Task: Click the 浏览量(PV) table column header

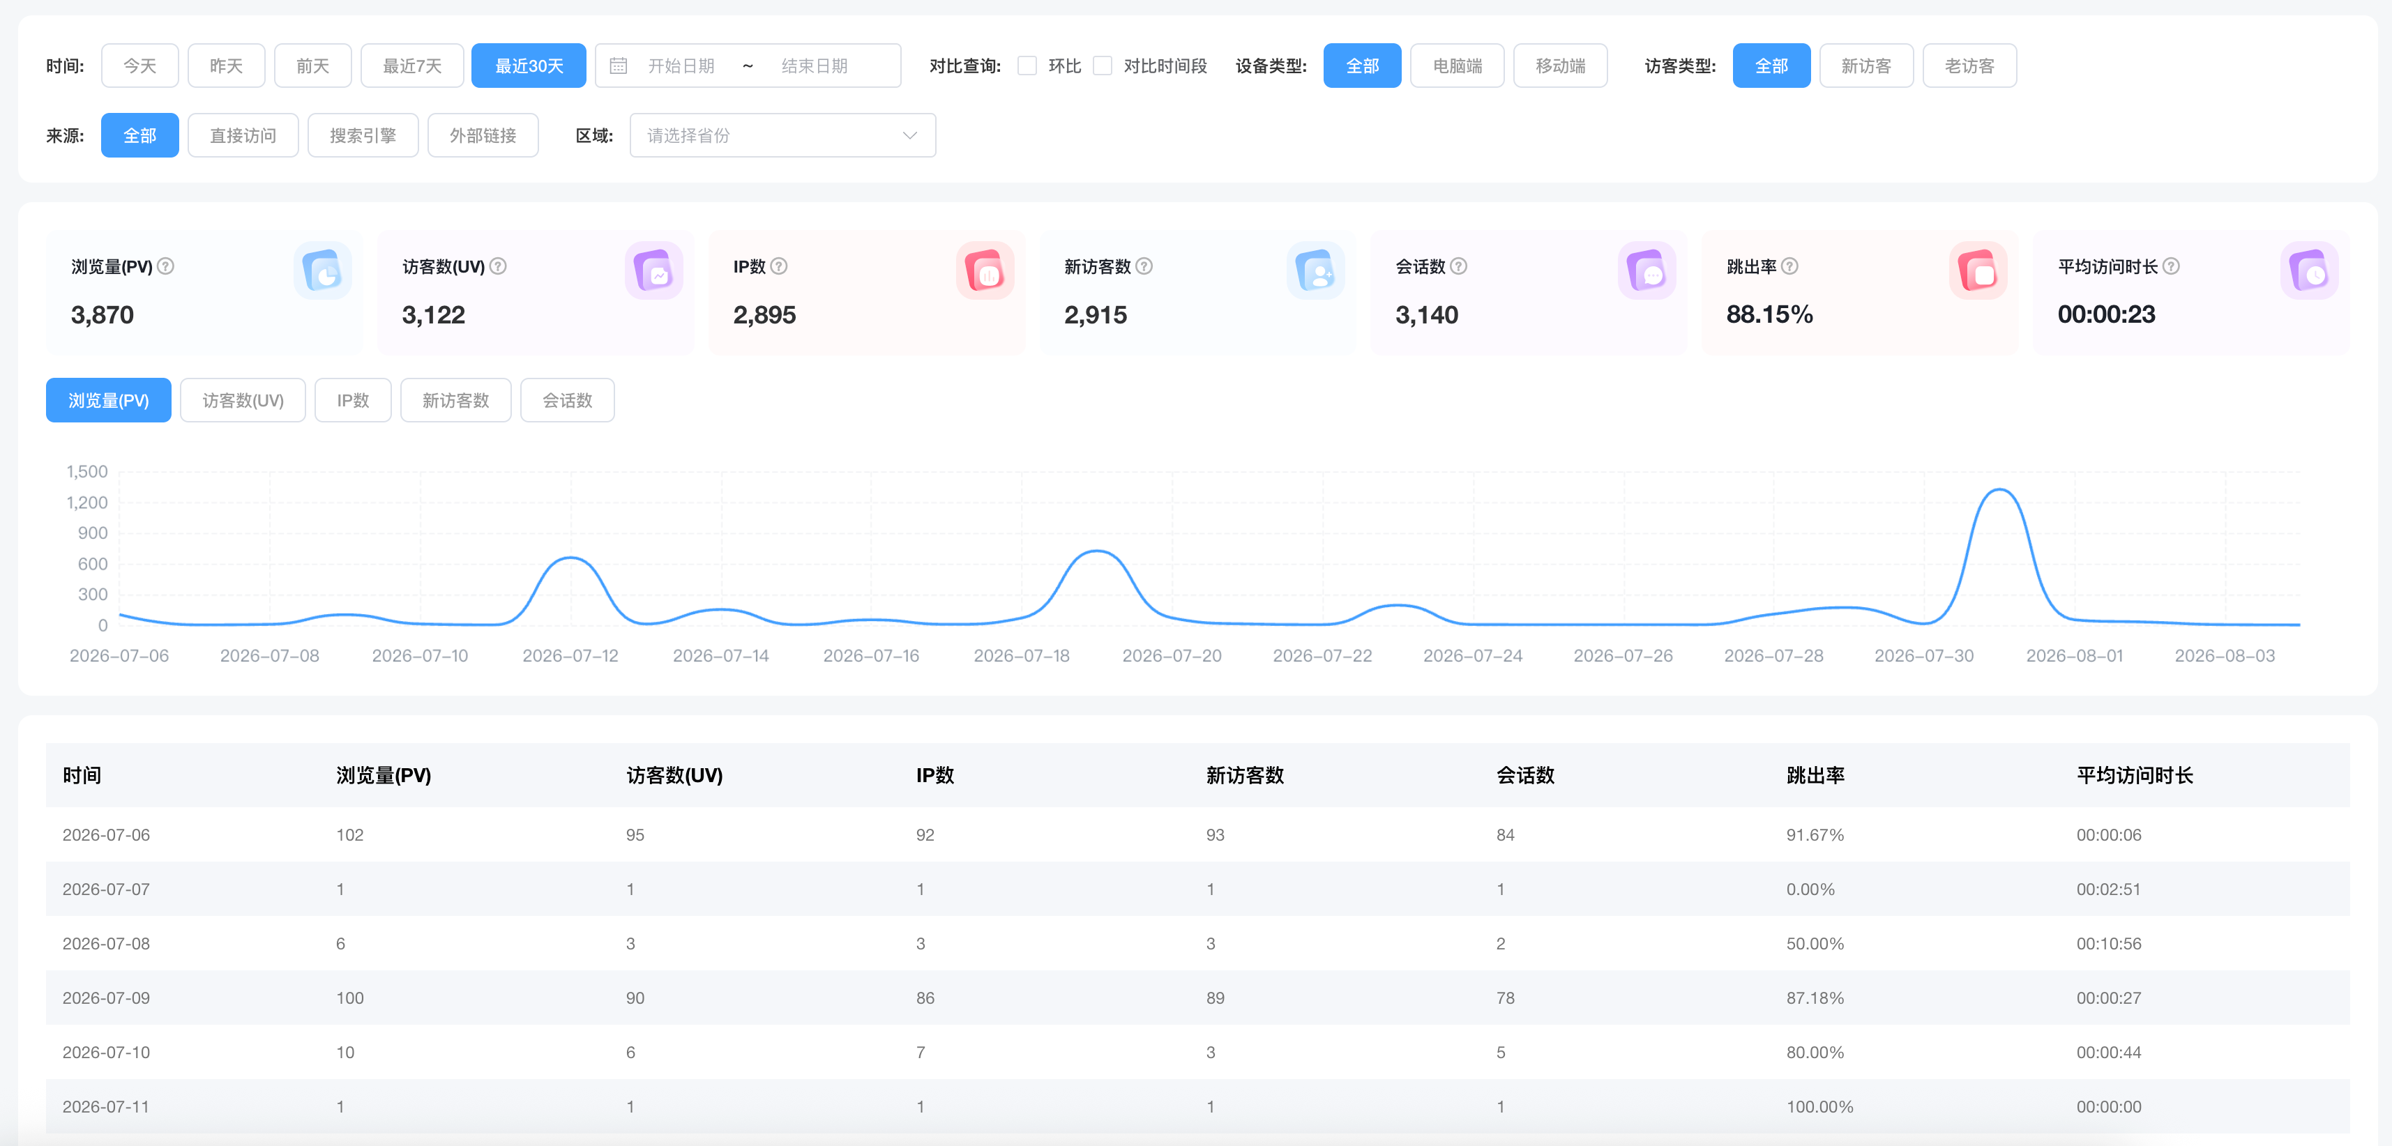Action: coord(384,775)
